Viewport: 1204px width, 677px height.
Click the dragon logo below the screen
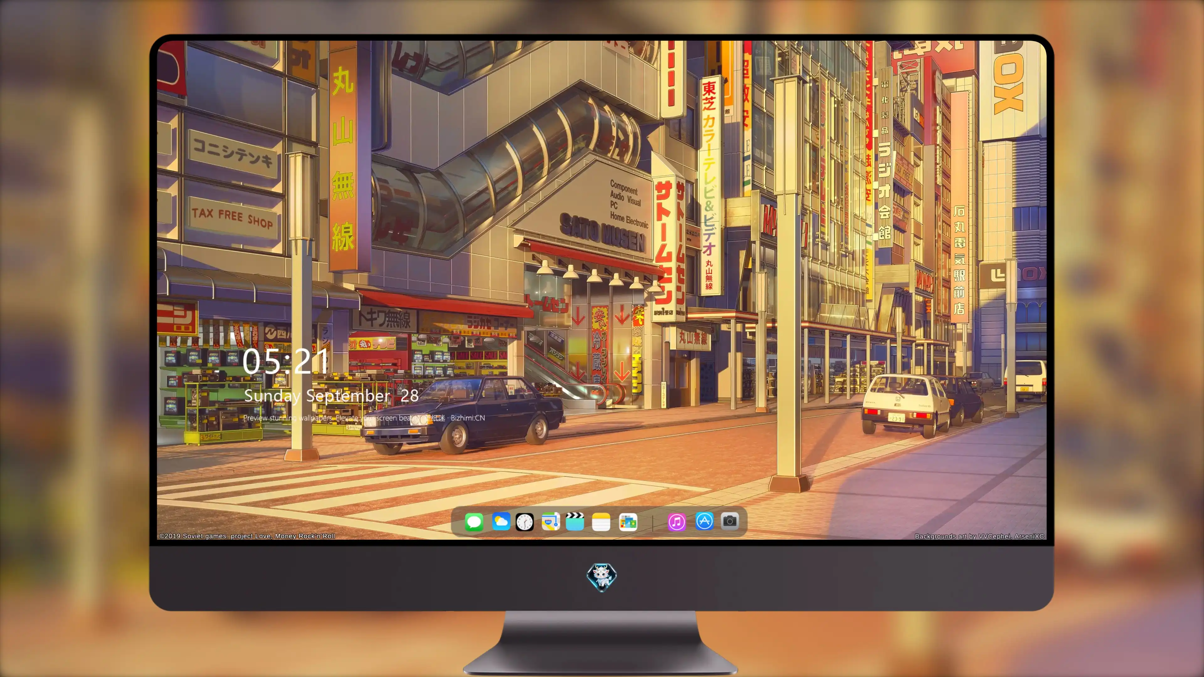click(602, 577)
